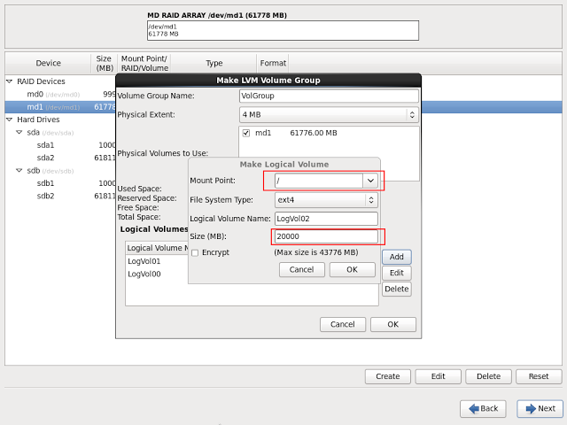Click the Next button with arrow icon
The width and height of the screenshot is (567, 425).
[540, 408]
